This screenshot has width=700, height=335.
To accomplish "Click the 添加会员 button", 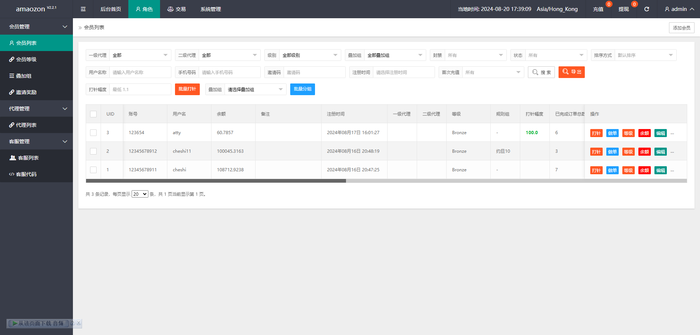I will coord(681,28).
